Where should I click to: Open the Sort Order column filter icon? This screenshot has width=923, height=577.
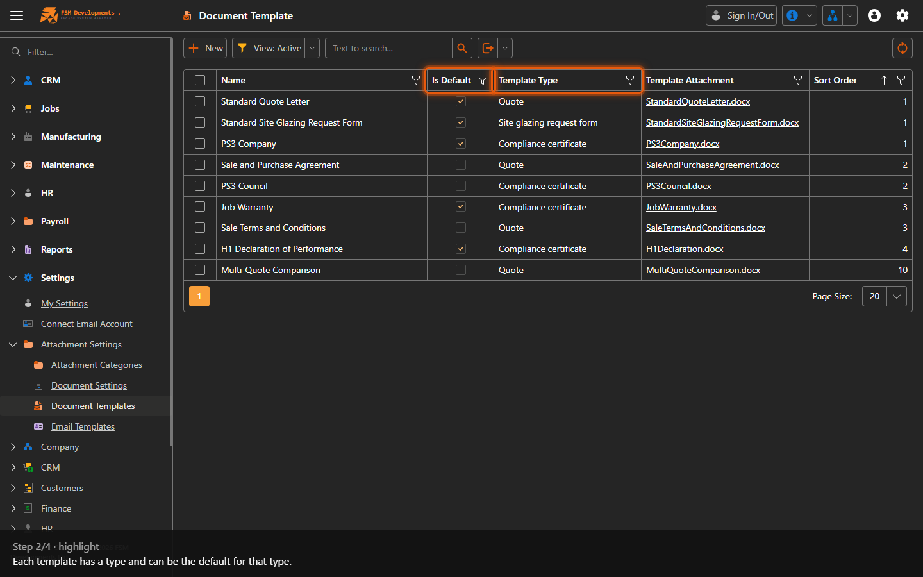[x=901, y=80]
